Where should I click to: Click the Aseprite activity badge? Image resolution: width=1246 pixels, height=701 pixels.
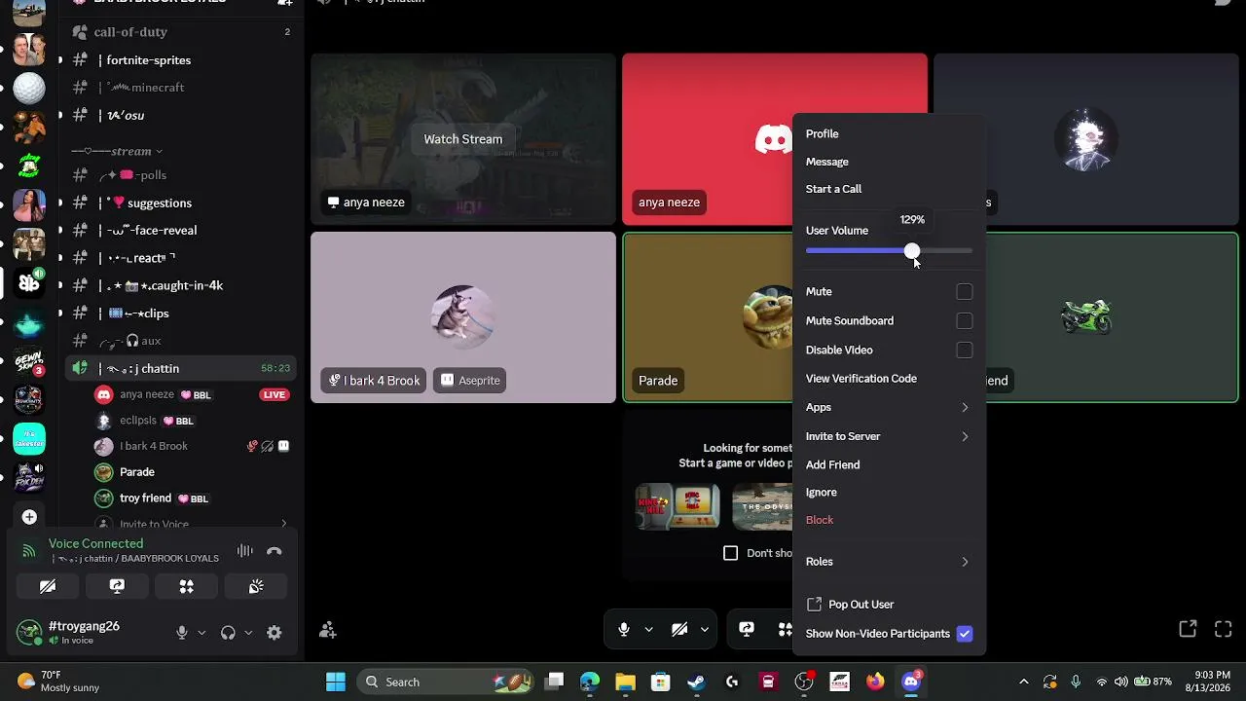[470, 381]
